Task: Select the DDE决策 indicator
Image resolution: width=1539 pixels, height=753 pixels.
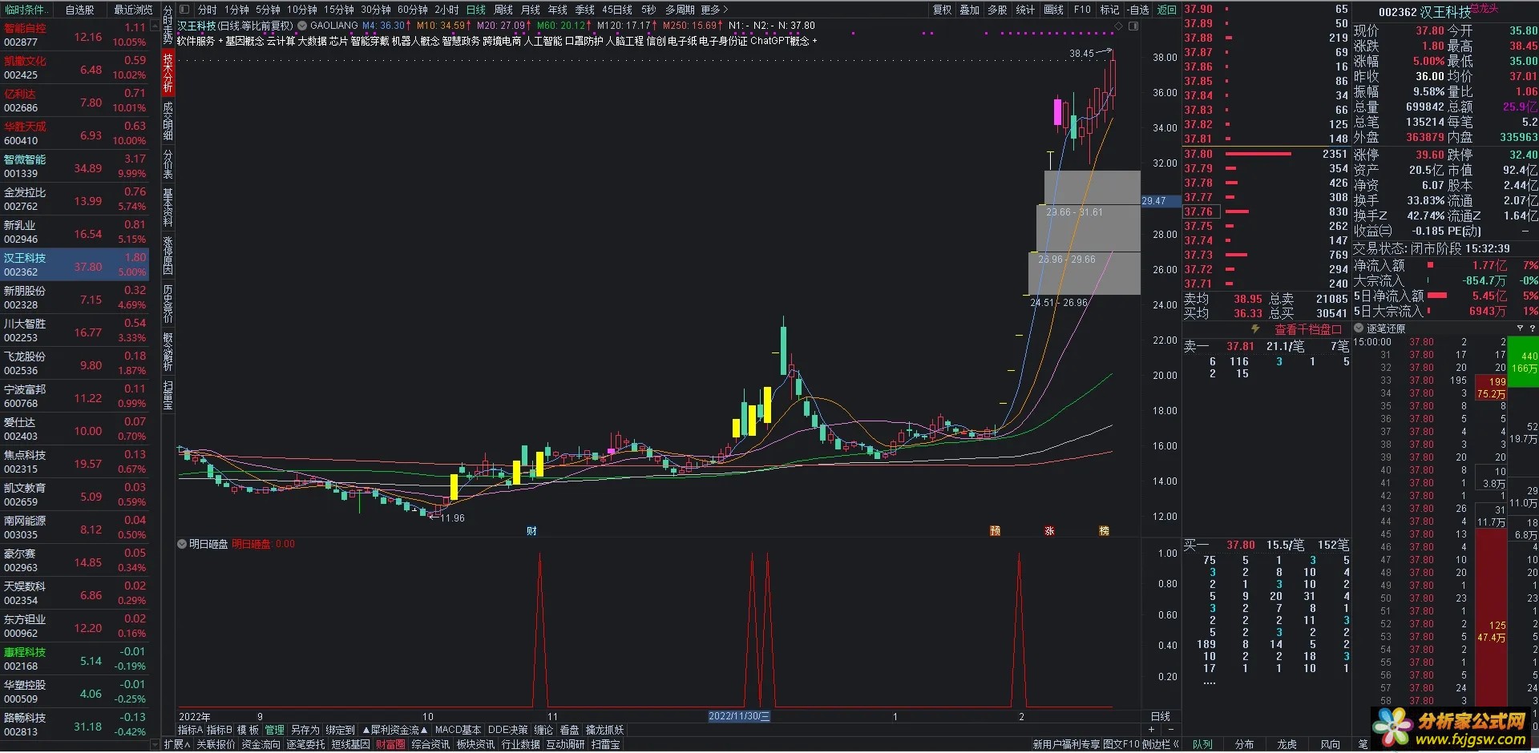Action: pos(508,730)
